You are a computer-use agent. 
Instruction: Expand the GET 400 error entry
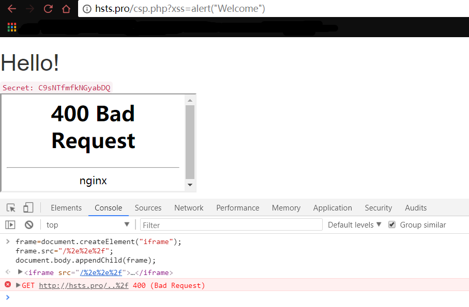(x=19, y=285)
